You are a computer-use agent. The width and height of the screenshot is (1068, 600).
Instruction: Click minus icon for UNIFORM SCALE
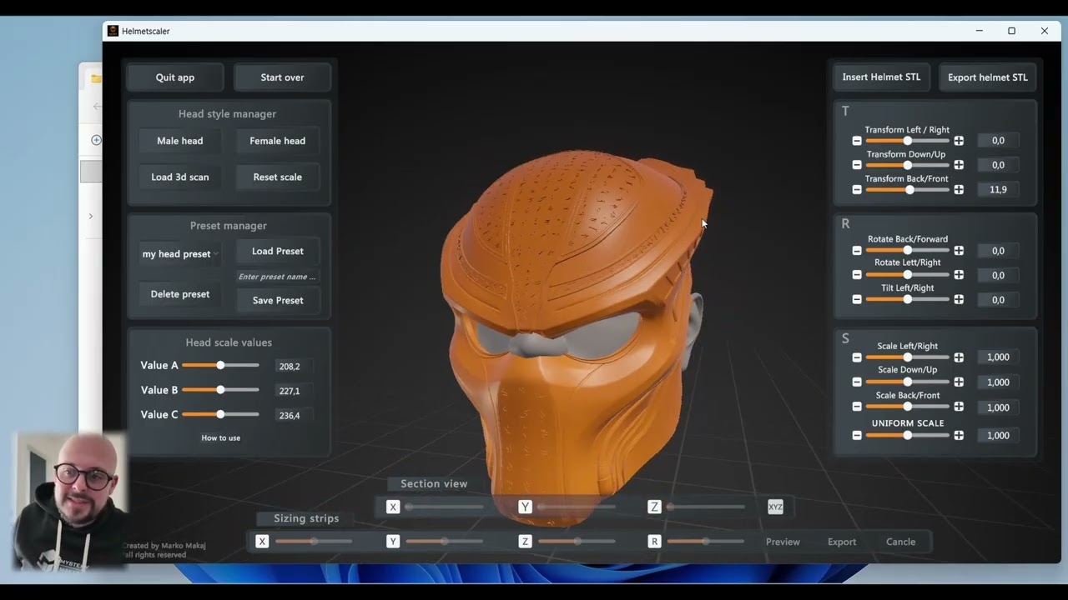[857, 435]
